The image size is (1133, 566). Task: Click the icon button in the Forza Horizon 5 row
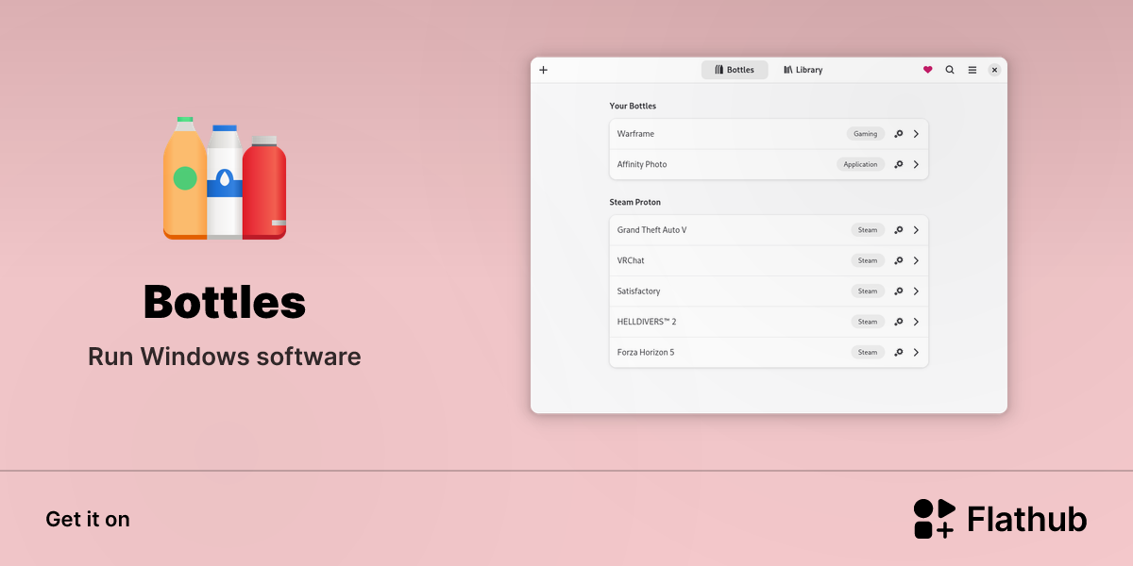(x=899, y=353)
